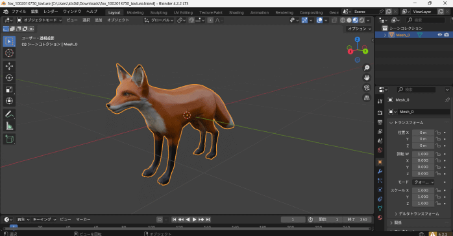The image size is (453, 236).
Task: Switch to the Sculpting workspace tab
Action: tap(158, 13)
